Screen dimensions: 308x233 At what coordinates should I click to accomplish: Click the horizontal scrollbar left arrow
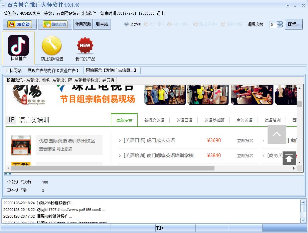[x=8, y=168]
